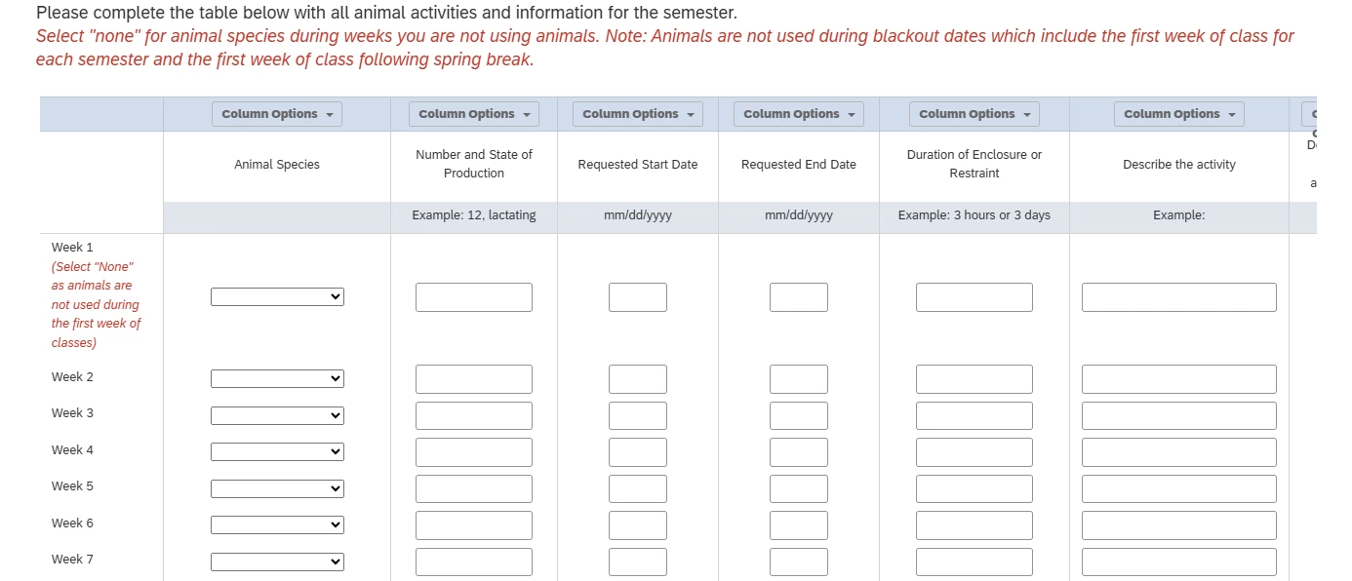Click Week 5 Describe the activity field
This screenshot has height=581, width=1352.
(x=1179, y=488)
